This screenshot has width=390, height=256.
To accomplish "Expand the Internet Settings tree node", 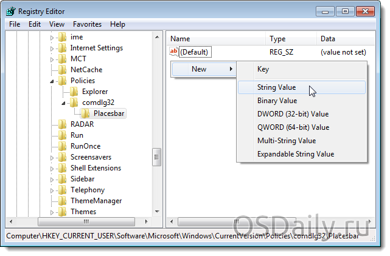I will [52, 48].
